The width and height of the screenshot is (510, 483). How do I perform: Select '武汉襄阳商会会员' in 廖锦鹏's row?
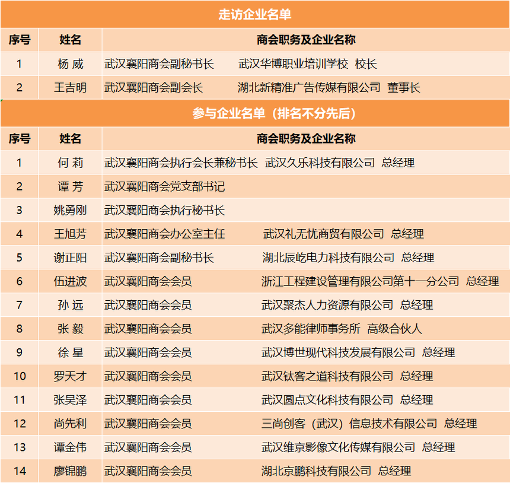(148, 471)
